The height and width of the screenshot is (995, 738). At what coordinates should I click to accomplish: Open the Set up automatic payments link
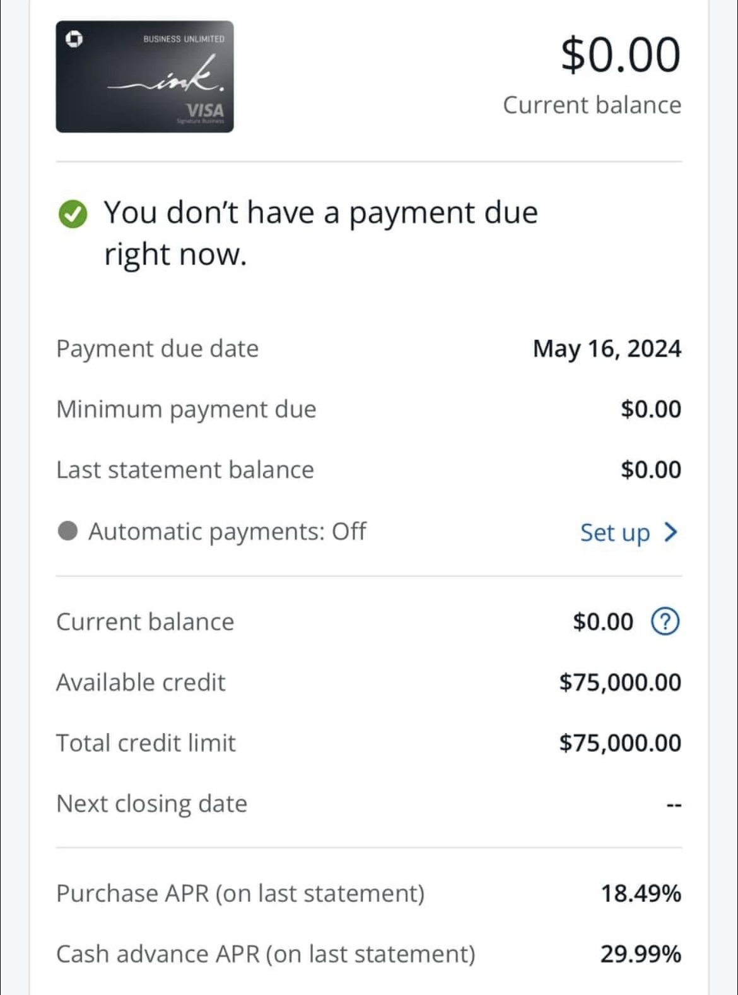pyautogui.click(x=615, y=532)
